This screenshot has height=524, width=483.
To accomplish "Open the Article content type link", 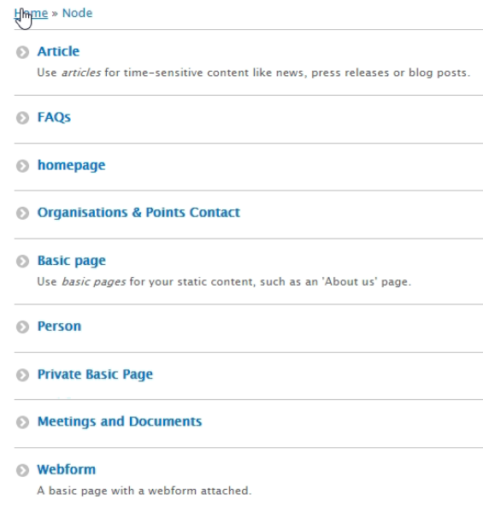I will (58, 51).
